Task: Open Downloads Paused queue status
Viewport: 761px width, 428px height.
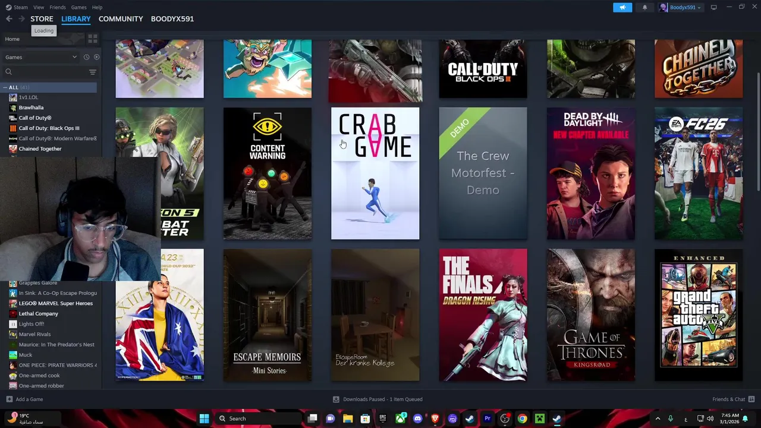Action: point(383,399)
